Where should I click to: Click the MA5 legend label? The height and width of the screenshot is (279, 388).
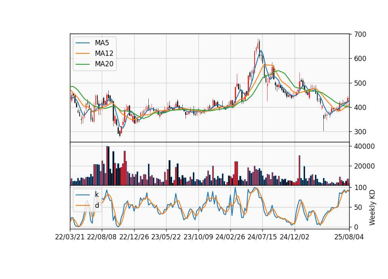(102, 43)
